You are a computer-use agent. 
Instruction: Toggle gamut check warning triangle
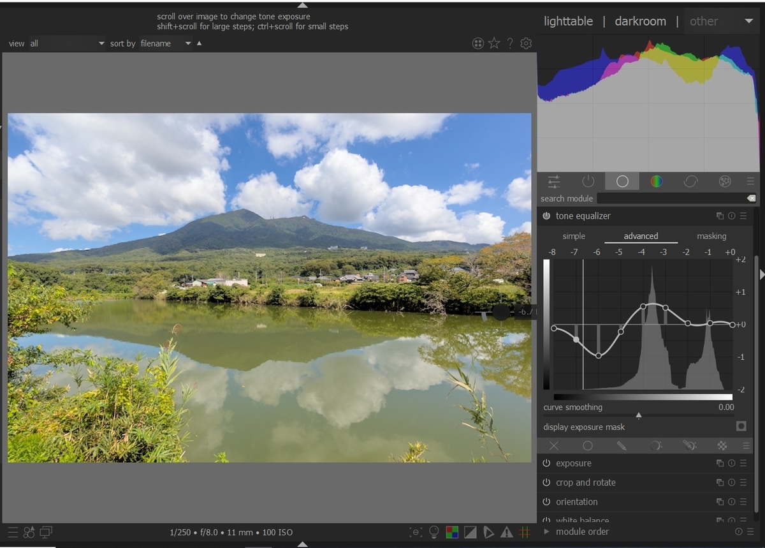point(507,532)
